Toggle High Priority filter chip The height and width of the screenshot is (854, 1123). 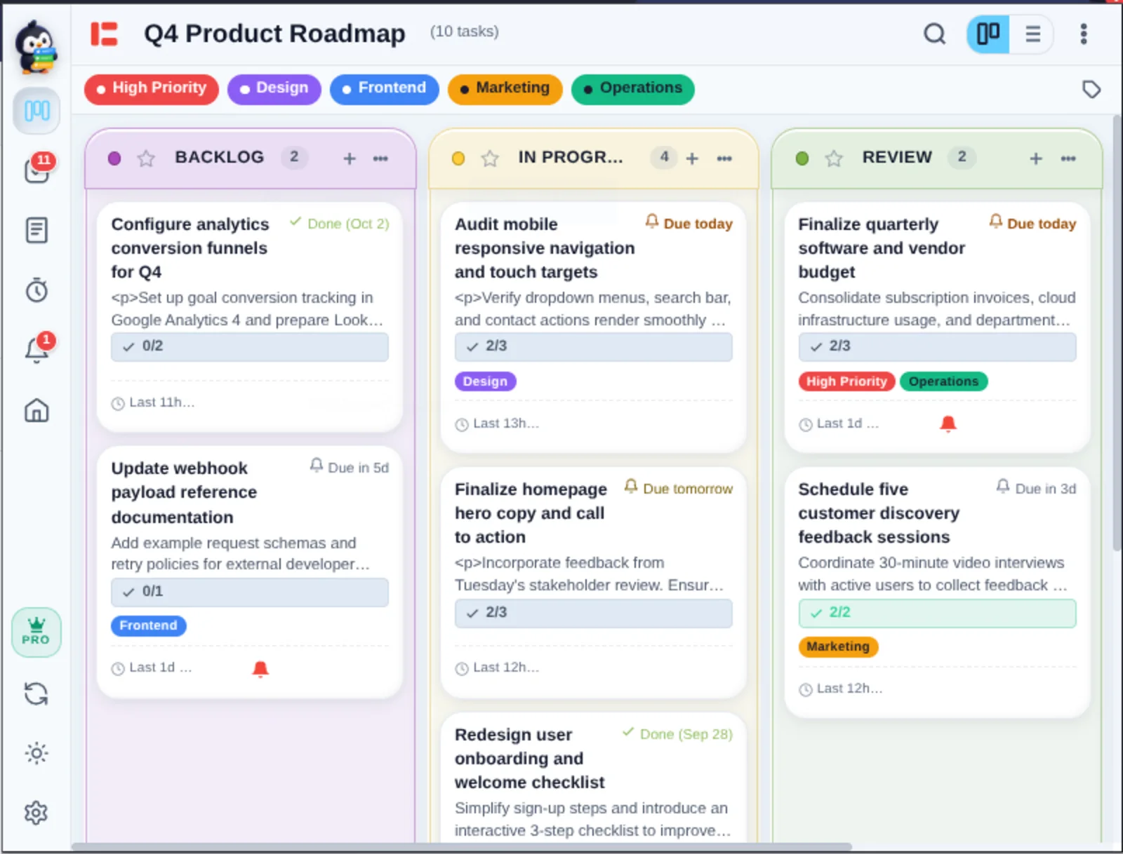click(152, 89)
